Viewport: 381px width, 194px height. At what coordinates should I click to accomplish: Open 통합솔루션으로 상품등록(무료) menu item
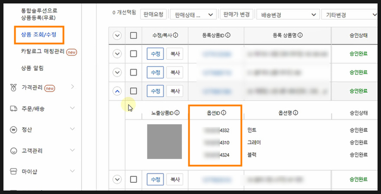click(39, 14)
